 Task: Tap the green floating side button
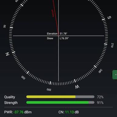pos(115,75)
